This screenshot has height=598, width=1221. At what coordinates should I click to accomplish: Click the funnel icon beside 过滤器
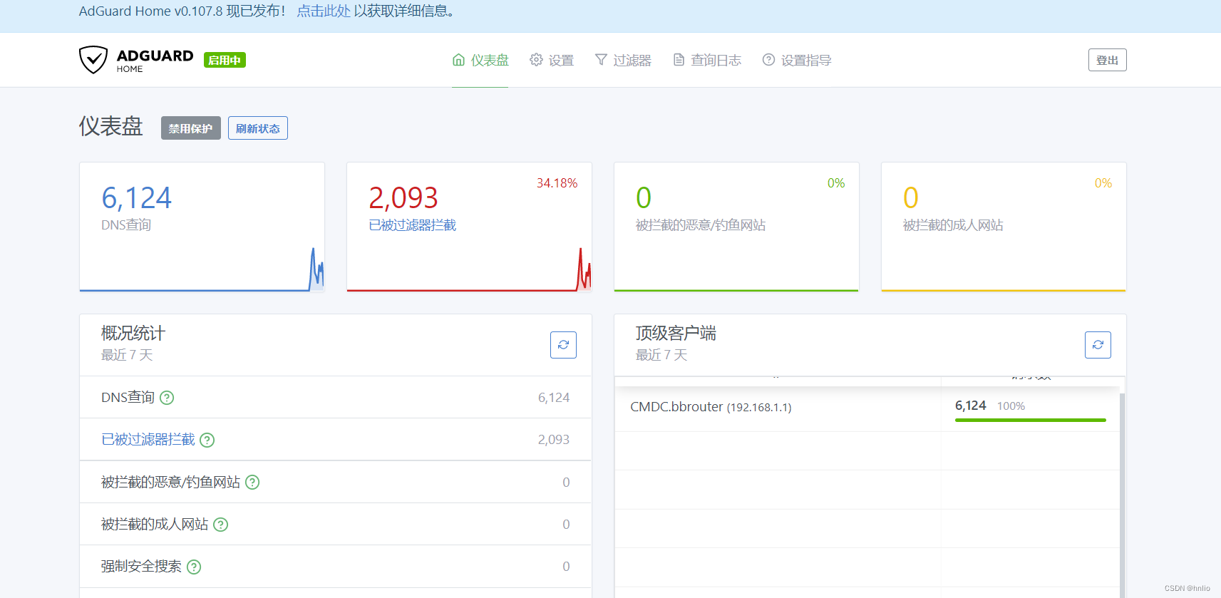(x=601, y=60)
